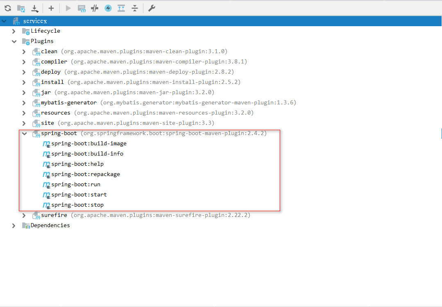This screenshot has width=442, height=307.
Task: Select spring-boot:build-info goal
Action: pos(87,154)
